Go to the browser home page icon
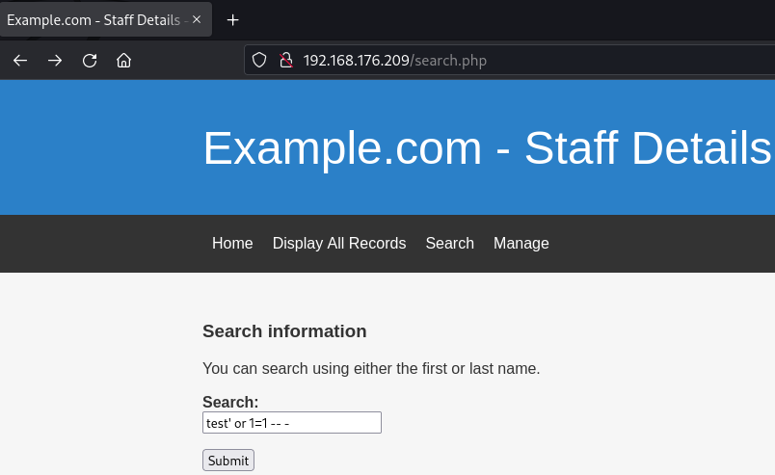Screen dimensions: 775x475 click(123, 61)
